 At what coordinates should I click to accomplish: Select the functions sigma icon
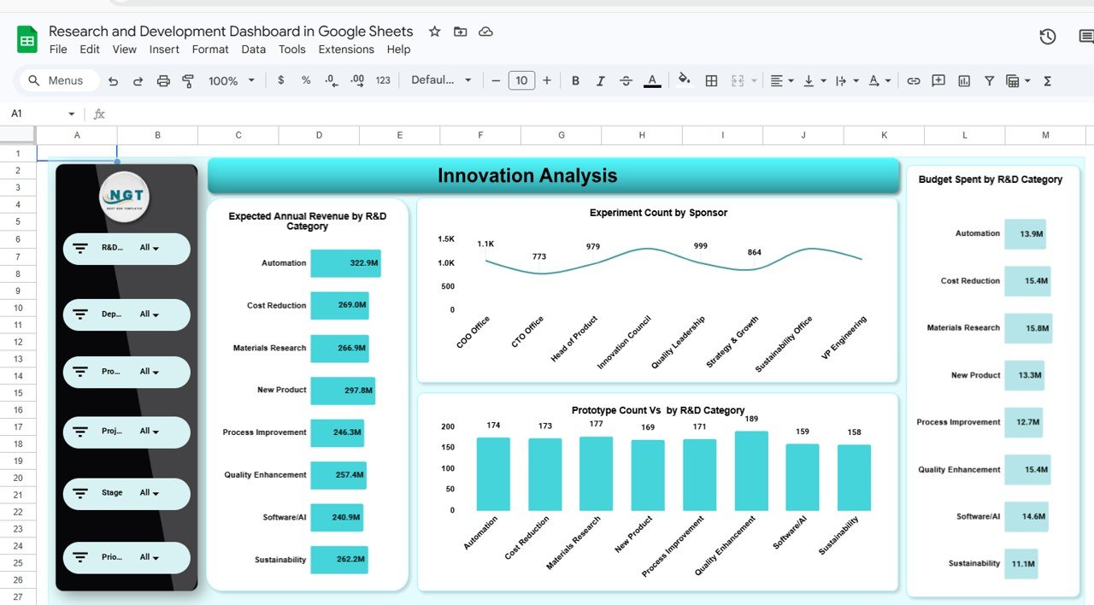click(1047, 80)
